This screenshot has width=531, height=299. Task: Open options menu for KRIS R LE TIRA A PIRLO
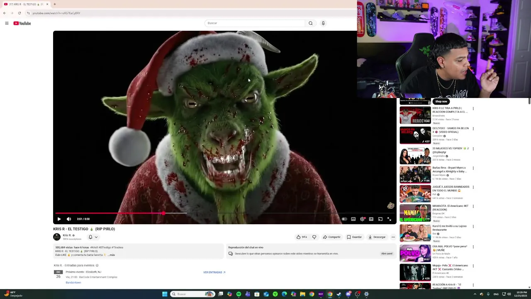coord(473,109)
